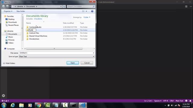Click the Open button
Image resolution: width=193 pixels, height=108 pixels.
tap(73, 63)
